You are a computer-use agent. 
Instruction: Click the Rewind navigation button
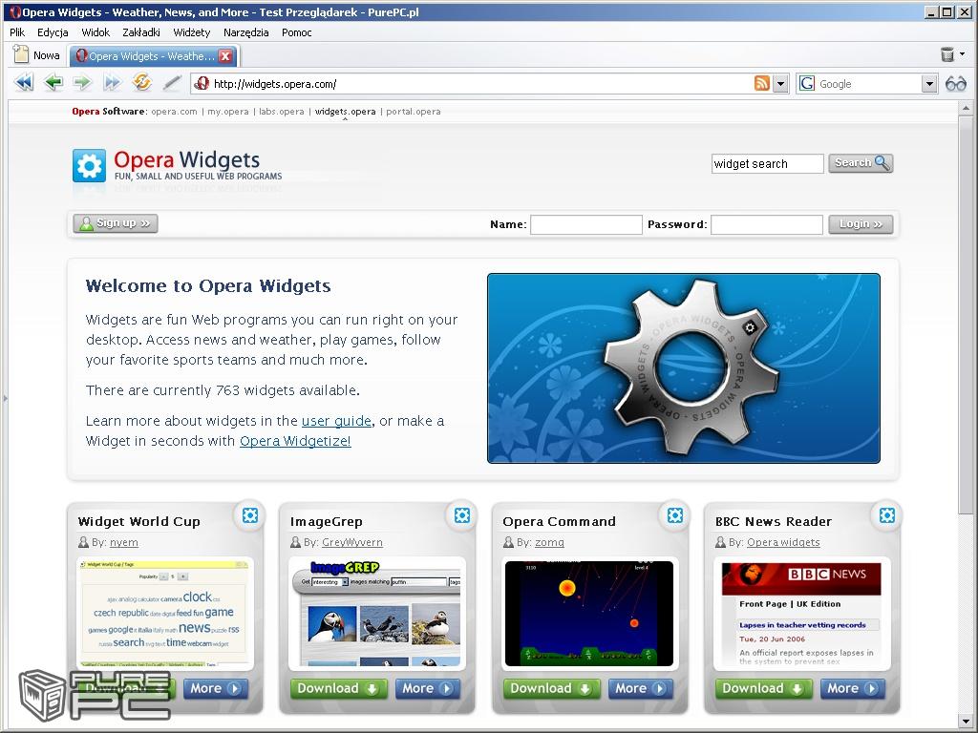pos(24,83)
